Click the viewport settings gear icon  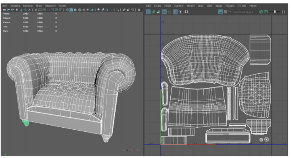pos(139,10)
